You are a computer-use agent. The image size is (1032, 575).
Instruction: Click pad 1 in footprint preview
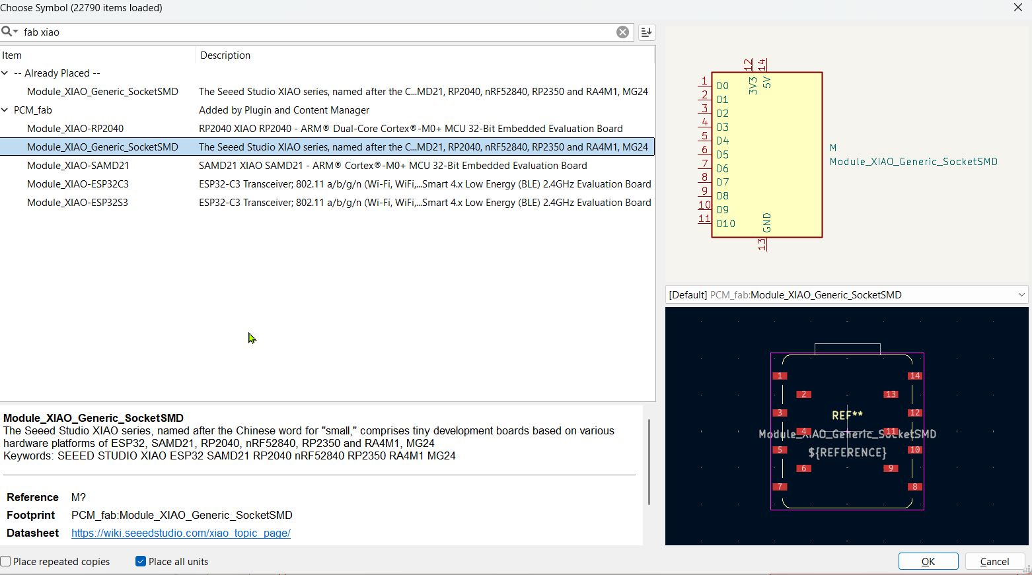(x=780, y=376)
